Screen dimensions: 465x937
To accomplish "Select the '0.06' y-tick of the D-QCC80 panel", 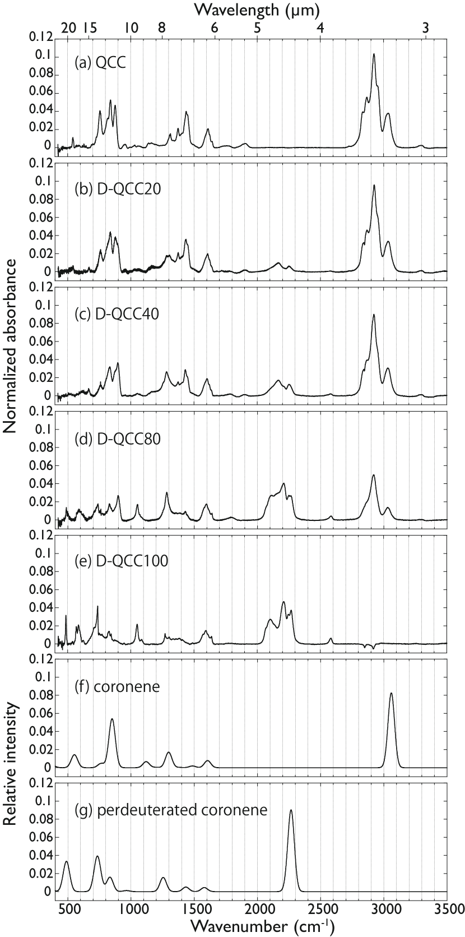I will tap(40, 465).
